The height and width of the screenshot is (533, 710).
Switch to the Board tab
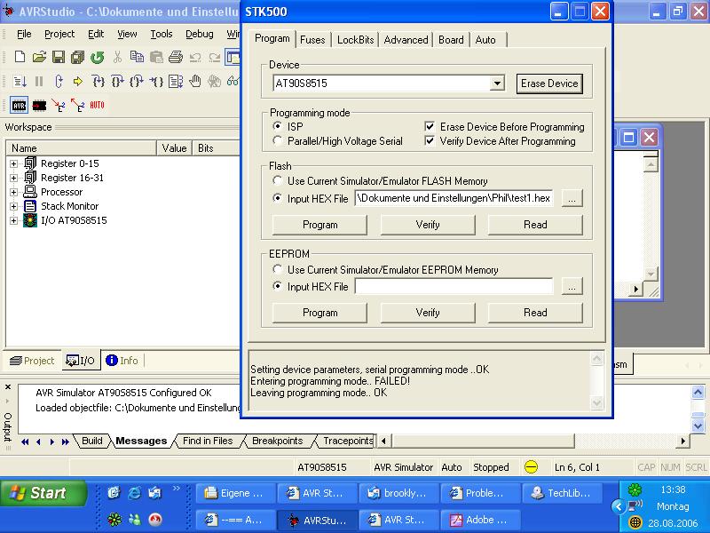pyautogui.click(x=451, y=40)
